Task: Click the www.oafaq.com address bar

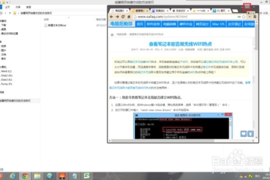Action: (184, 17)
